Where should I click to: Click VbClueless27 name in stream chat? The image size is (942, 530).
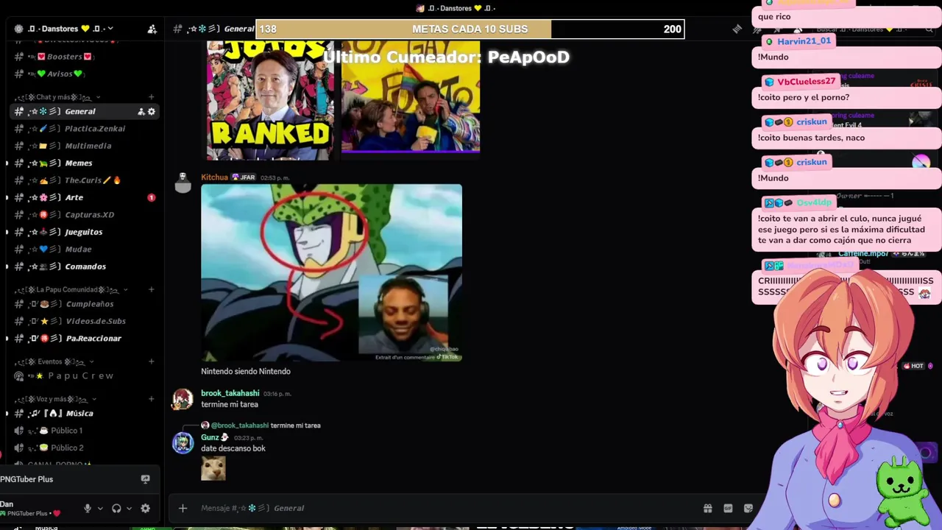click(807, 82)
